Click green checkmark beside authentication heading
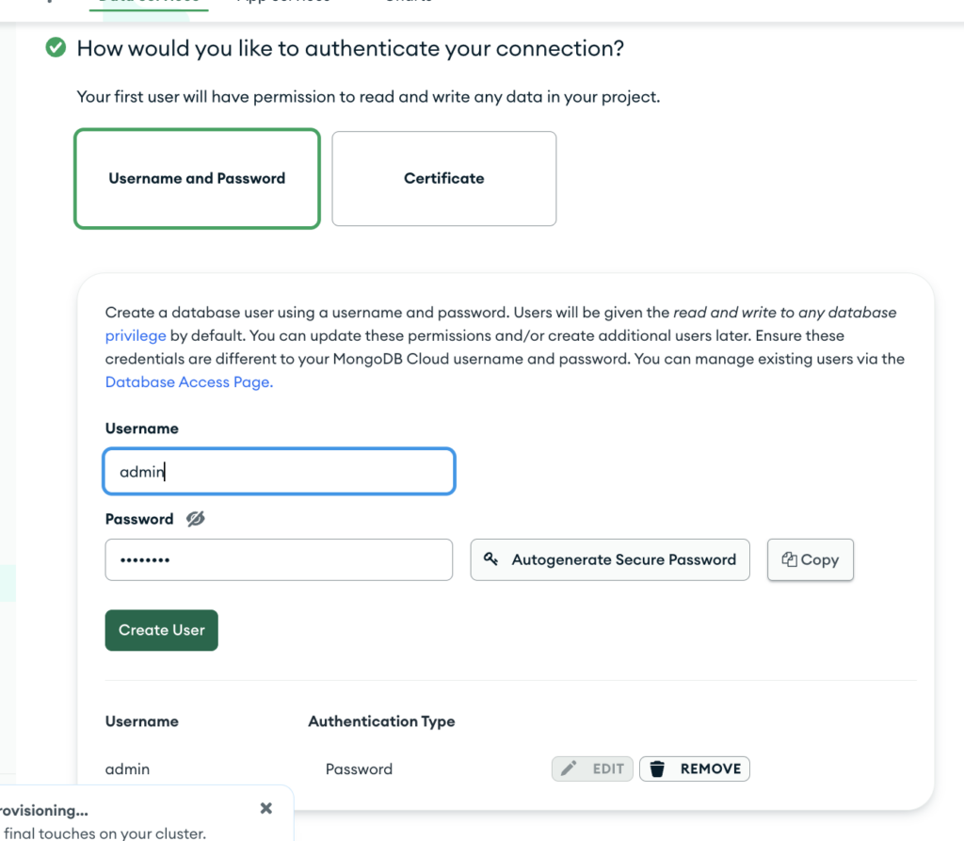Screen dimensions: 964x841 point(56,47)
